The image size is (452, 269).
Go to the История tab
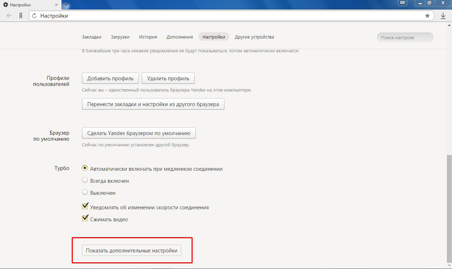click(148, 37)
